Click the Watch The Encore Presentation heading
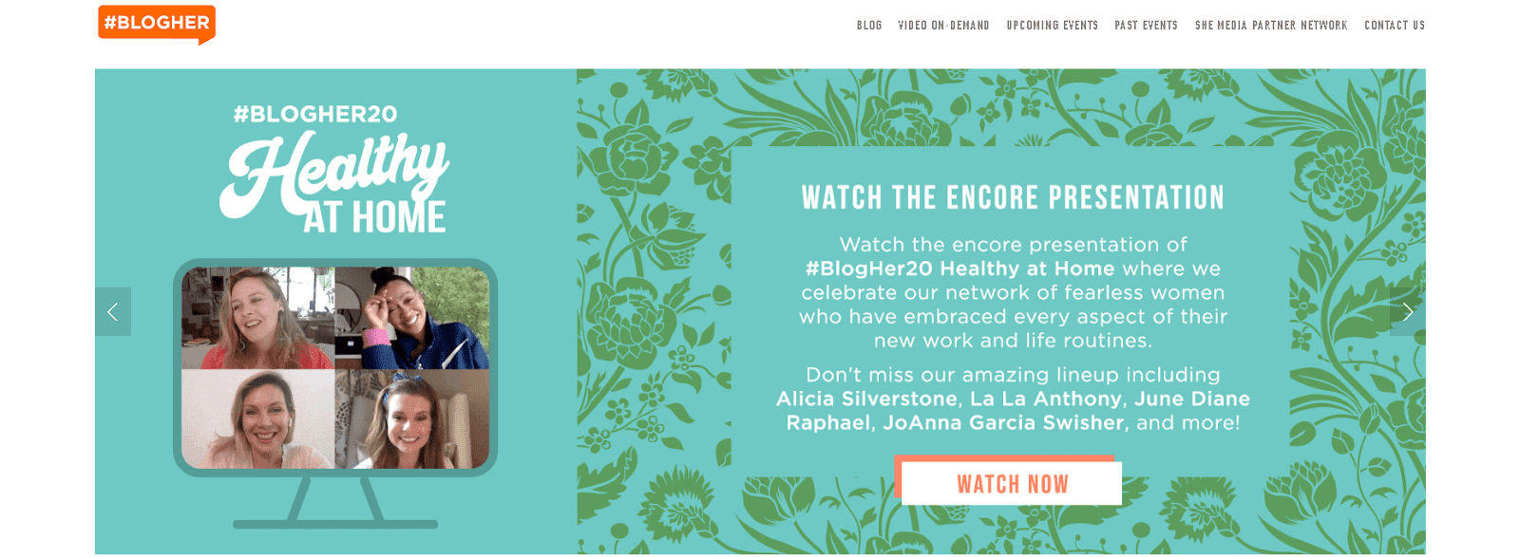 tap(1013, 197)
